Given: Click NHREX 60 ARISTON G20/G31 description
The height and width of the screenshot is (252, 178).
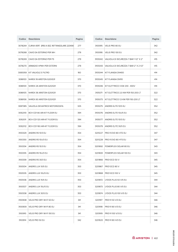Looking at the screenshot, I should pyautogui.click(x=42, y=99).
